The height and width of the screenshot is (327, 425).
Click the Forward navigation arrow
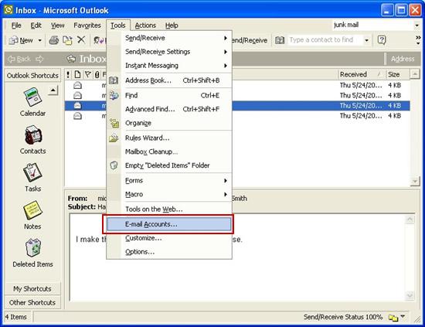39,59
